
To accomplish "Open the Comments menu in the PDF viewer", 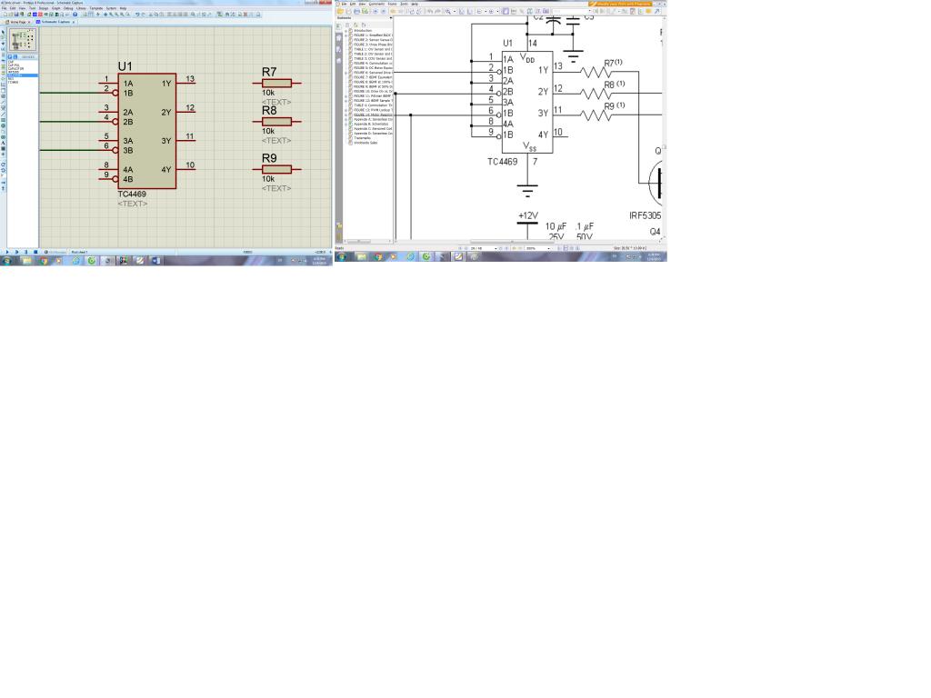I will [376, 5].
